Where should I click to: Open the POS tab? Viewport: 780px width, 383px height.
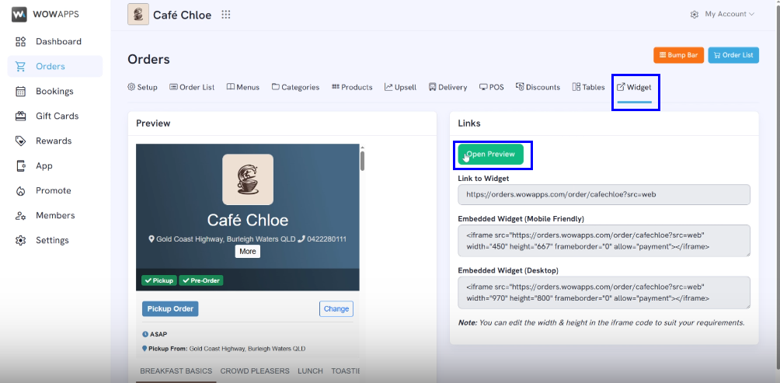pos(492,87)
